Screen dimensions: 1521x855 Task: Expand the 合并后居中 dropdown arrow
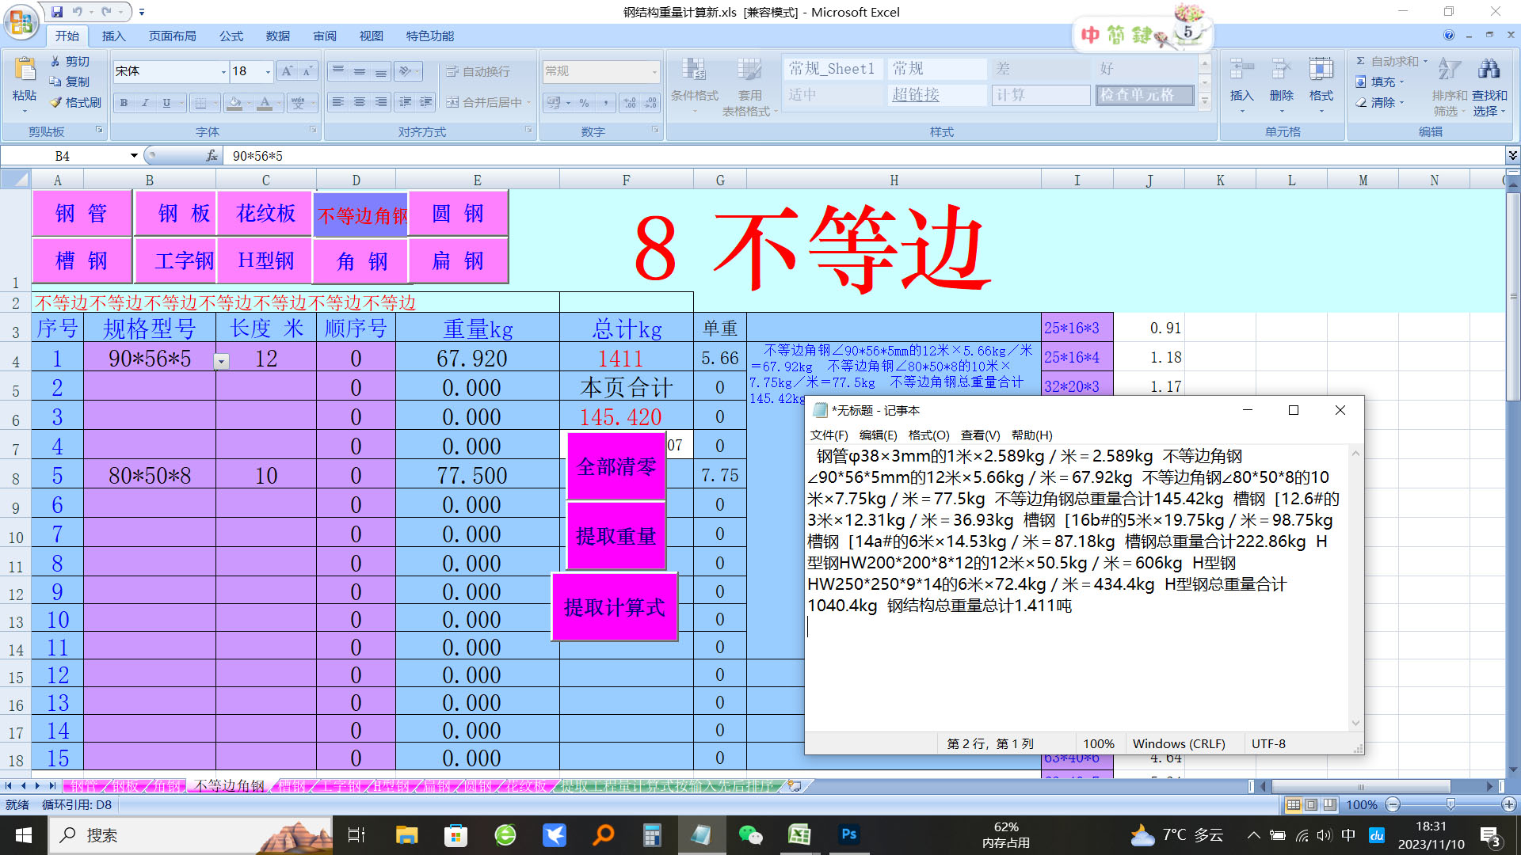529,102
